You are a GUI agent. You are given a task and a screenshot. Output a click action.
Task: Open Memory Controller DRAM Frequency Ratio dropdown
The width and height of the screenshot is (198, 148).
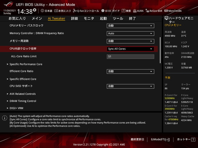point(130,34)
